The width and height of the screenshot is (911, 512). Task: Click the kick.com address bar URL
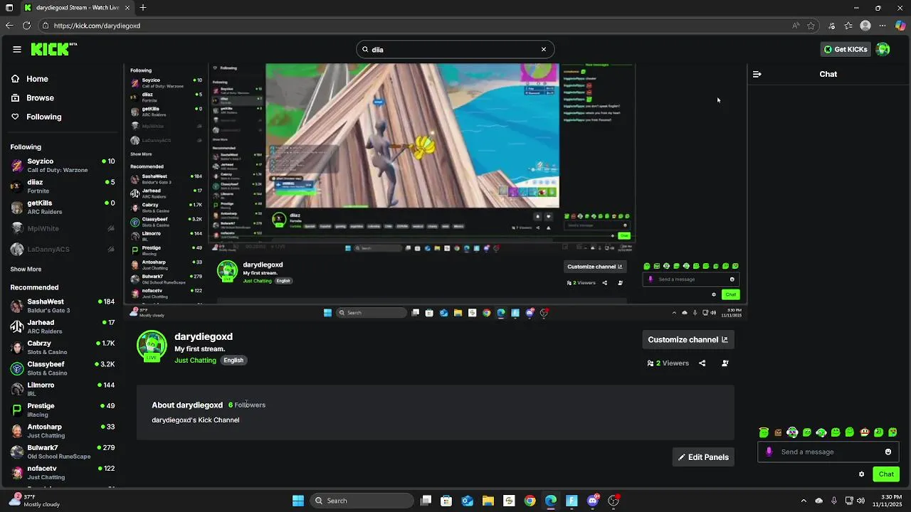97,26
